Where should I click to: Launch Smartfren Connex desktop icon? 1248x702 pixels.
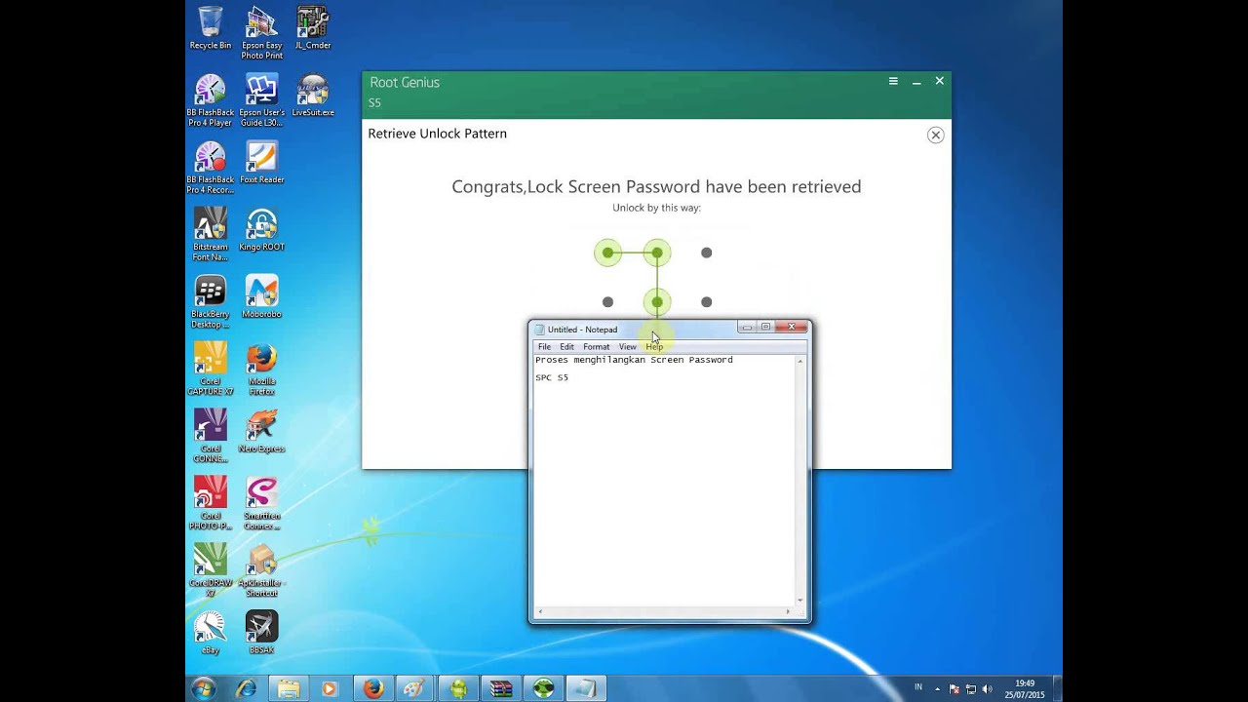[261, 504]
